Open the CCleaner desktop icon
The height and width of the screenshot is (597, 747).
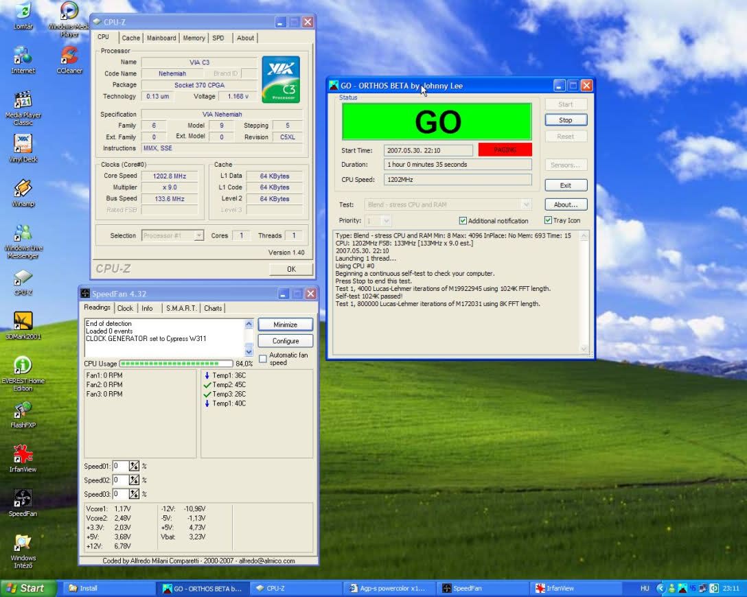coord(69,55)
